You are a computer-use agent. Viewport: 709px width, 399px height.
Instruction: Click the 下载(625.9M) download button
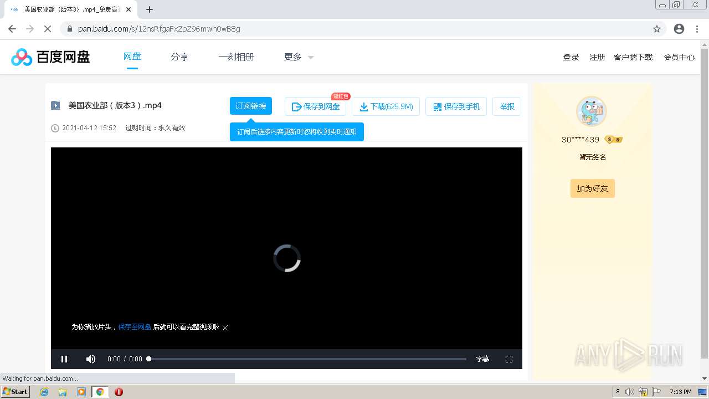point(386,106)
